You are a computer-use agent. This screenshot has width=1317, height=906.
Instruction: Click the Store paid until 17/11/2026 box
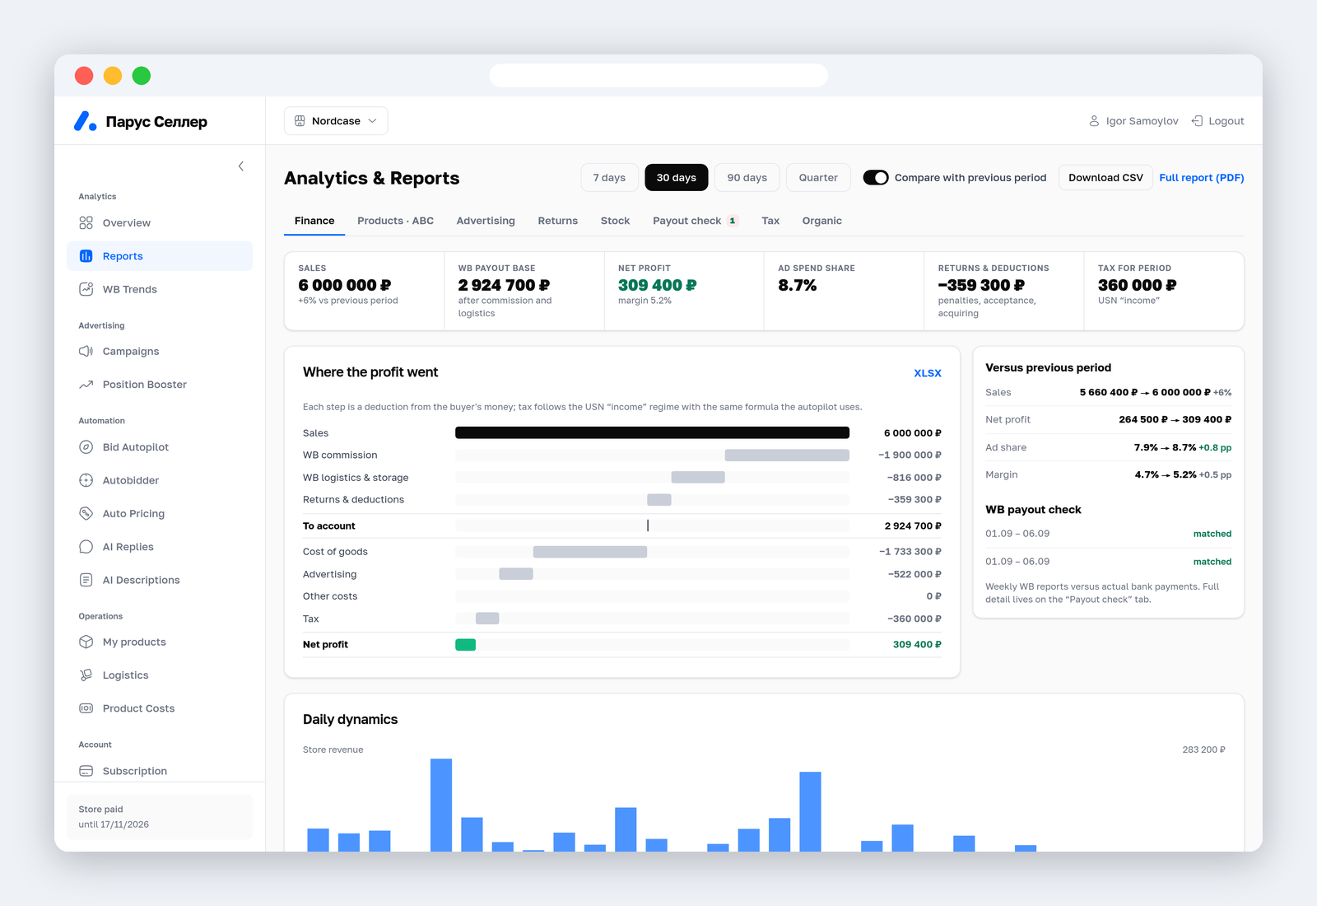tap(160, 817)
